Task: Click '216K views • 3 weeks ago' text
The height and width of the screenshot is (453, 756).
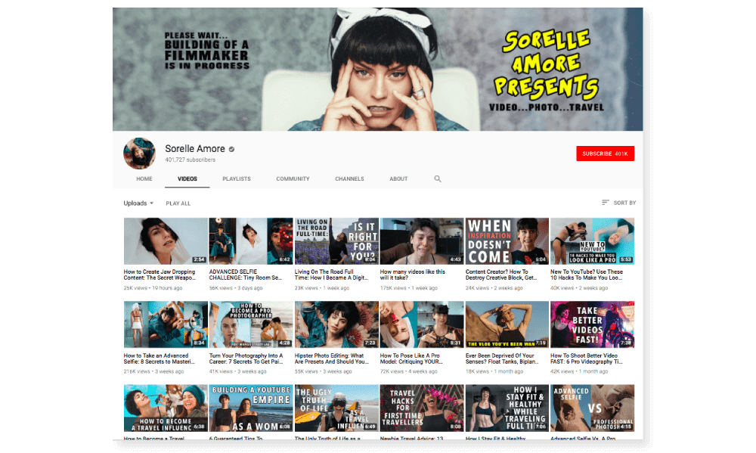Action: click(153, 371)
